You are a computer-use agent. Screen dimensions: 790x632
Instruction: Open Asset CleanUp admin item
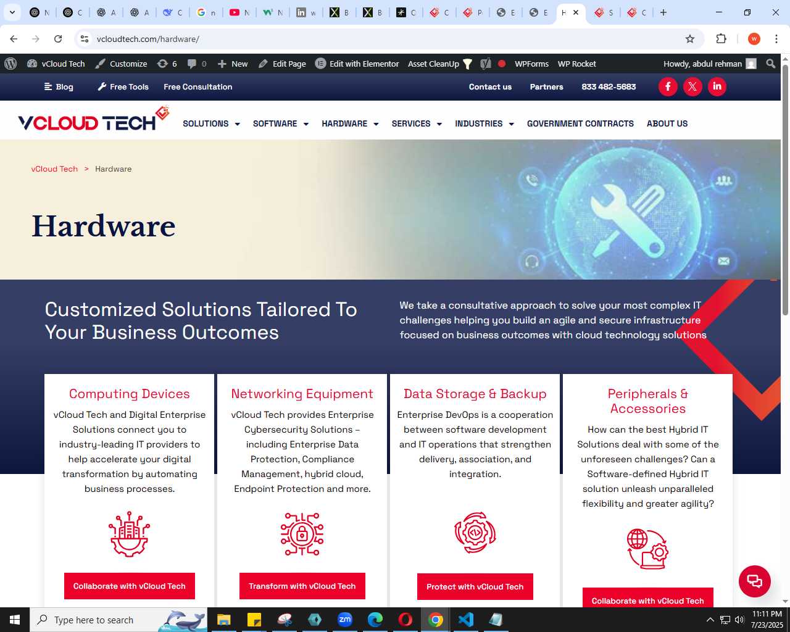coord(440,64)
